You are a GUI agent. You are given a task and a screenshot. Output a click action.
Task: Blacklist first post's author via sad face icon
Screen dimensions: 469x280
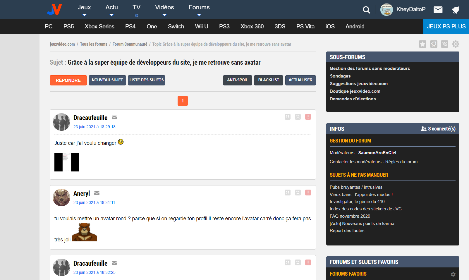pyautogui.click(x=298, y=117)
